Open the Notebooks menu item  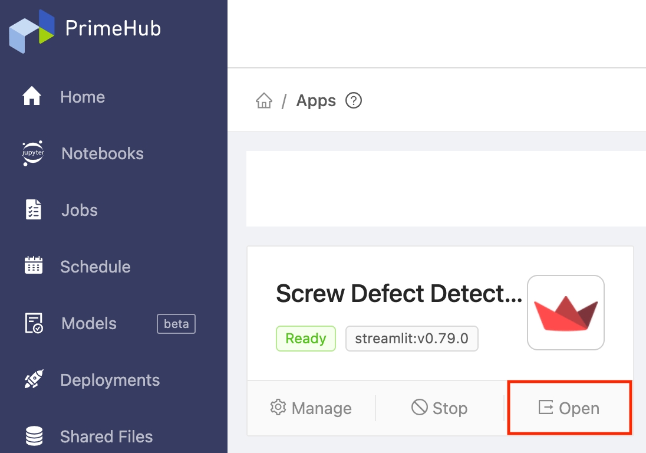click(x=102, y=153)
